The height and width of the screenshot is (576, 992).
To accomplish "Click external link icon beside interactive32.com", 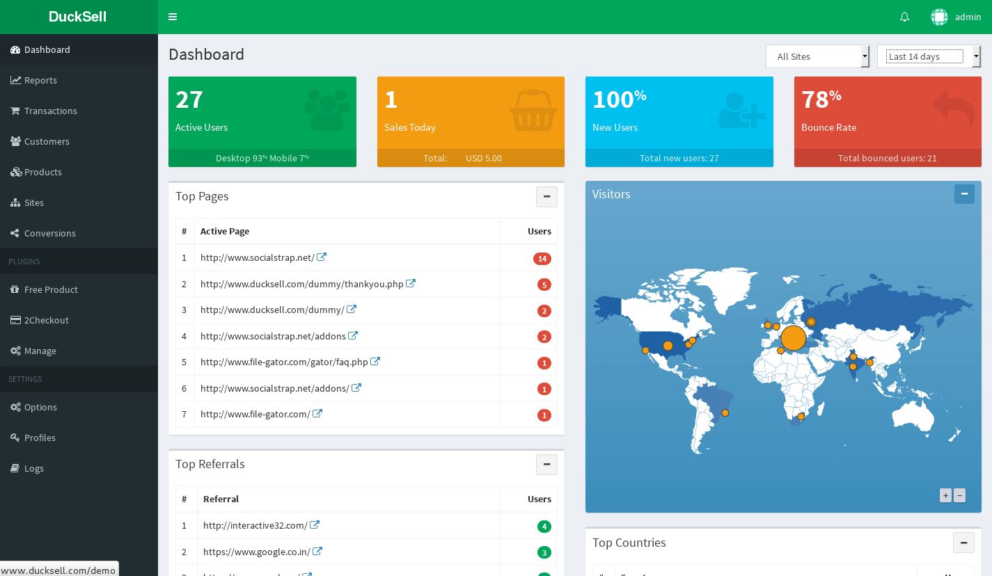I will [x=315, y=525].
